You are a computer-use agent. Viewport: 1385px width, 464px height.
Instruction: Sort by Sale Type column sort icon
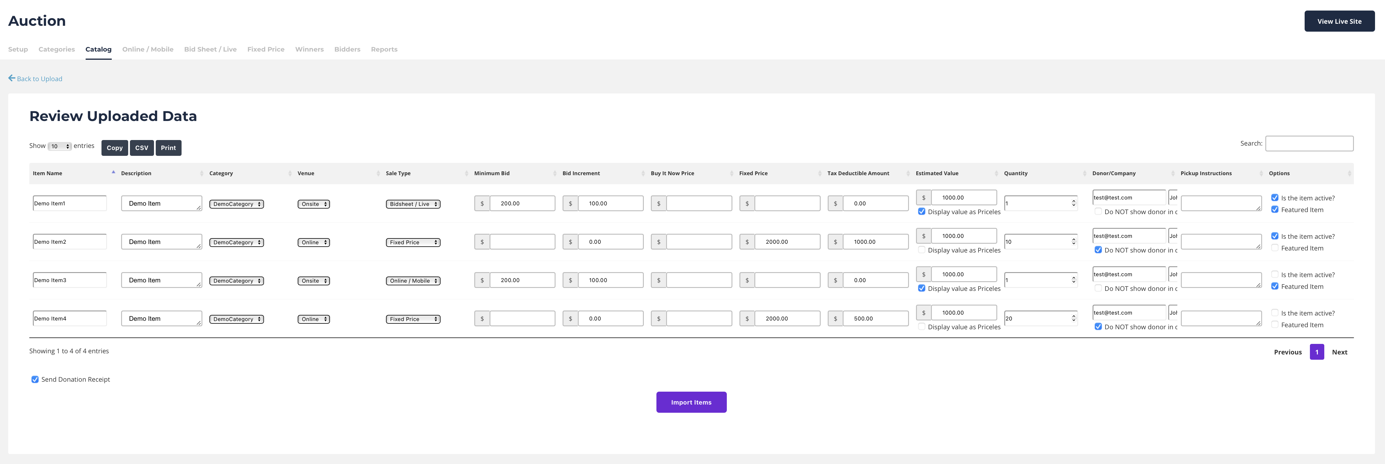pos(466,173)
